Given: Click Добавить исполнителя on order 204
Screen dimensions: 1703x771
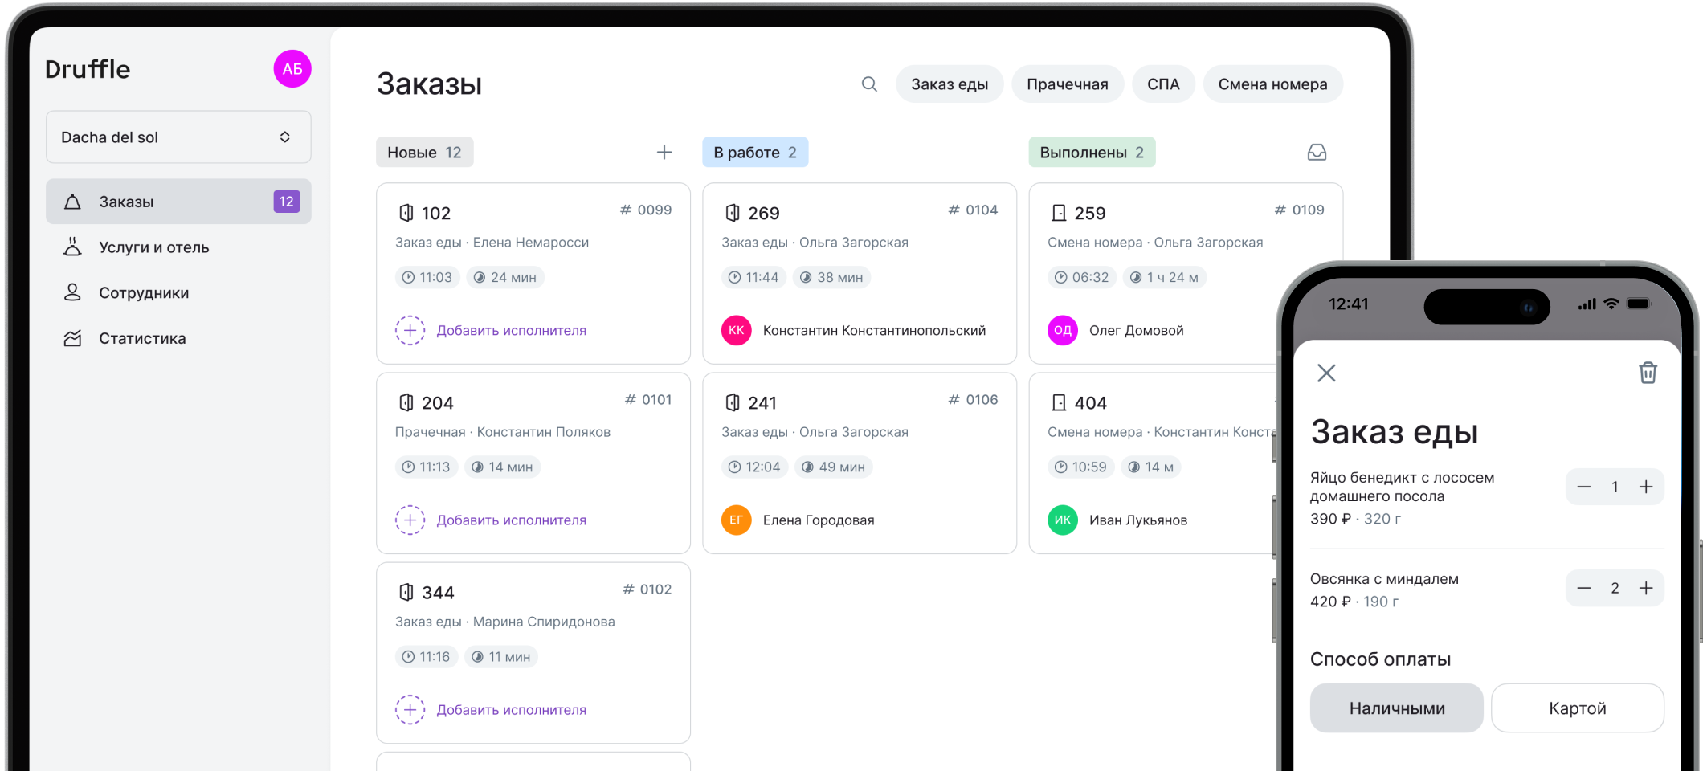Looking at the screenshot, I should tap(511, 520).
